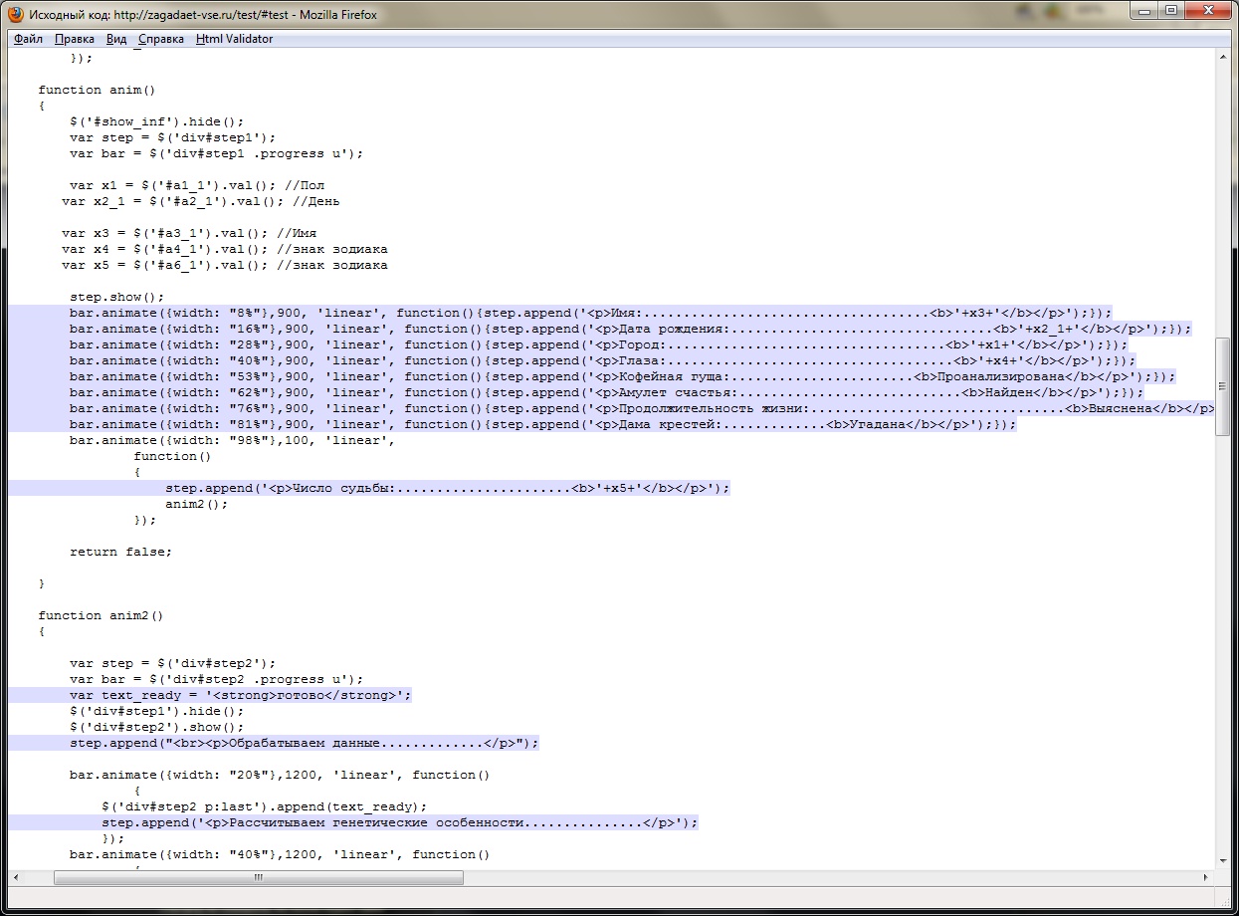The width and height of the screenshot is (1239, 916).
Task: Click the bar.animate line appending Кофейная гуща
Action: pyautogui.click(x=623, y=376)
